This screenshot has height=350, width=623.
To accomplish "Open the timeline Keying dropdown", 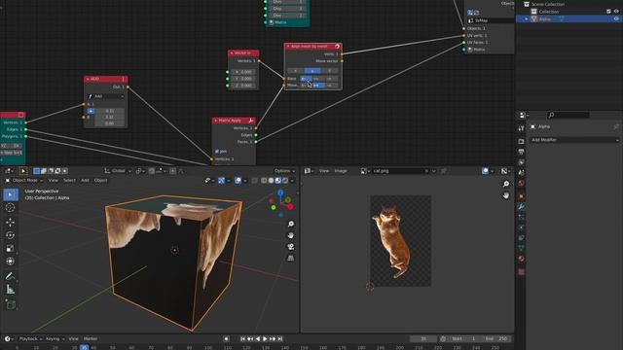I will click(x=55, y=339).
